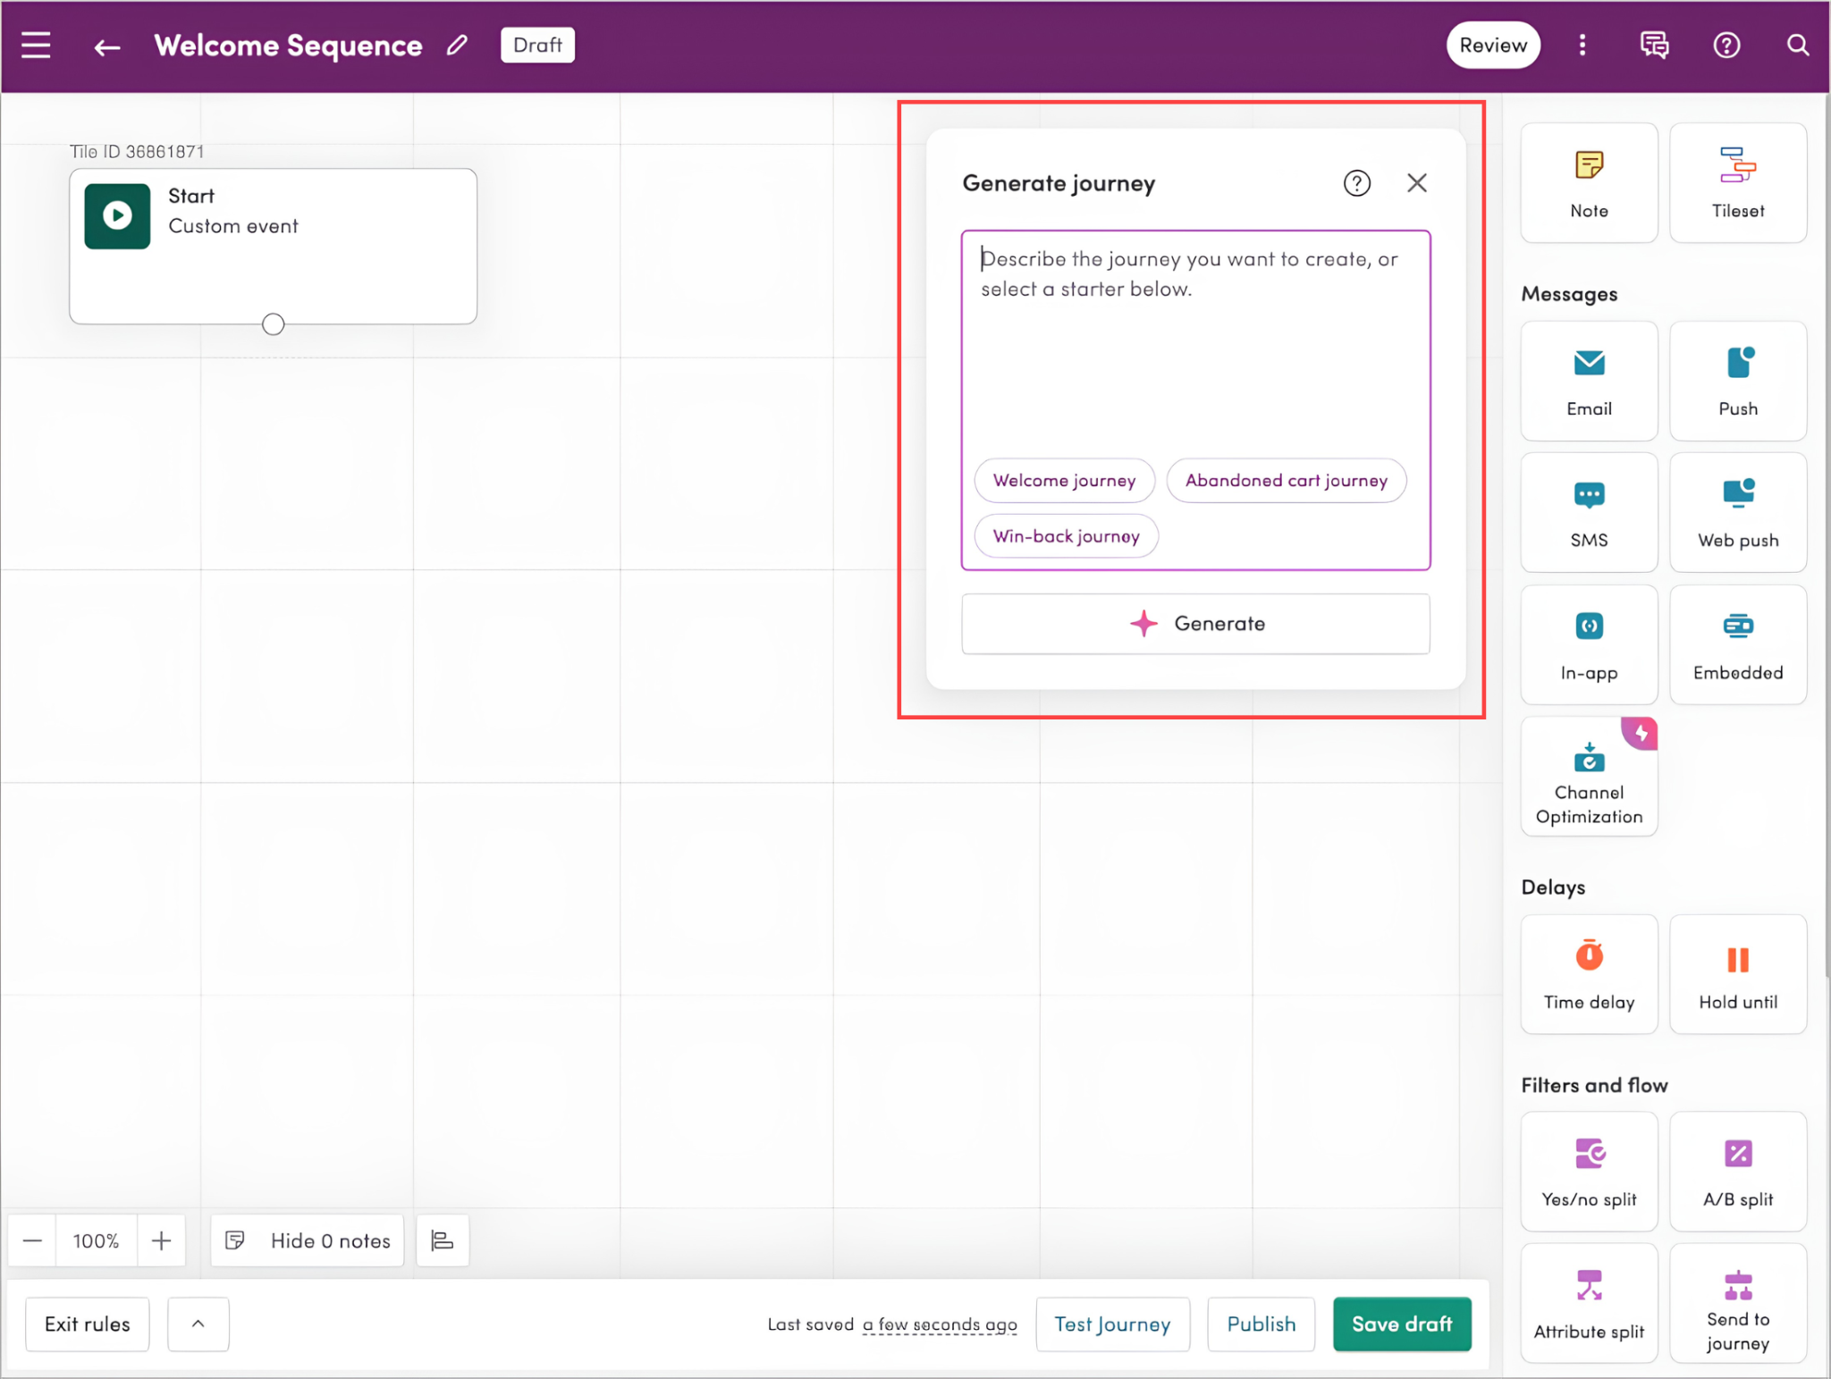The width and height of the screenshot is (1831, 1379).
Task: Click Test Journey
Action: (x=1112, y=1324)
